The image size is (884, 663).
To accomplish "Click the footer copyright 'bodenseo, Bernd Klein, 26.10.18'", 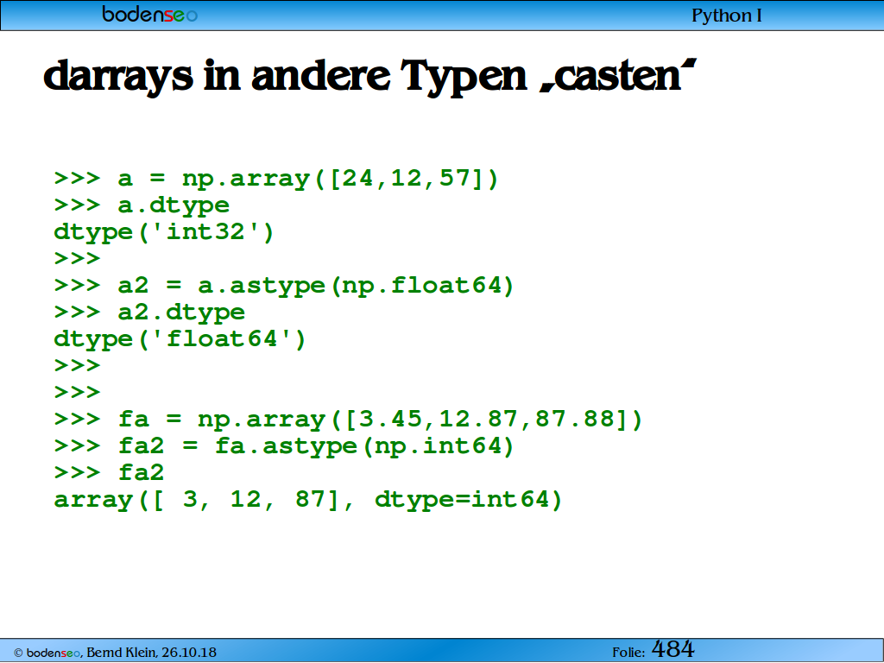I will (115, 653).
